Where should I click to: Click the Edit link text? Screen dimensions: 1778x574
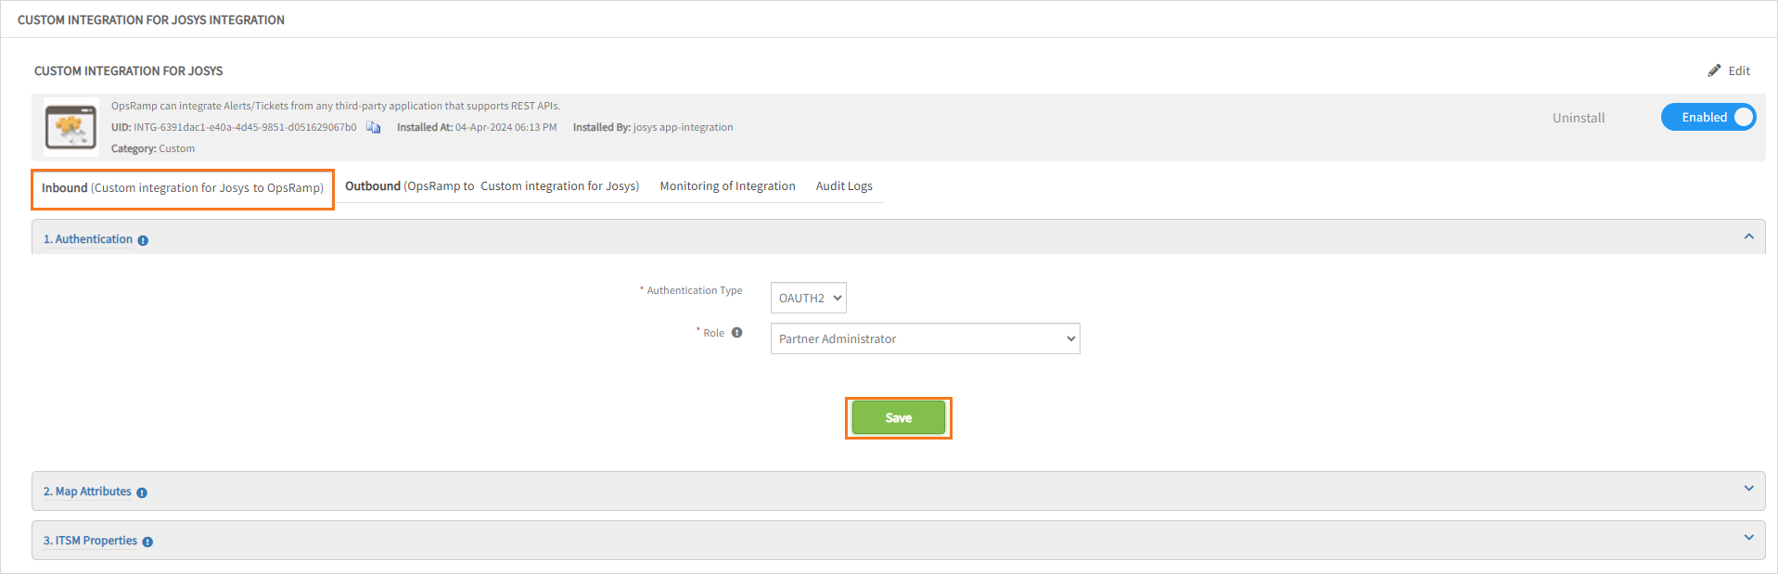pyautogui.click(x=1739, y=70)
